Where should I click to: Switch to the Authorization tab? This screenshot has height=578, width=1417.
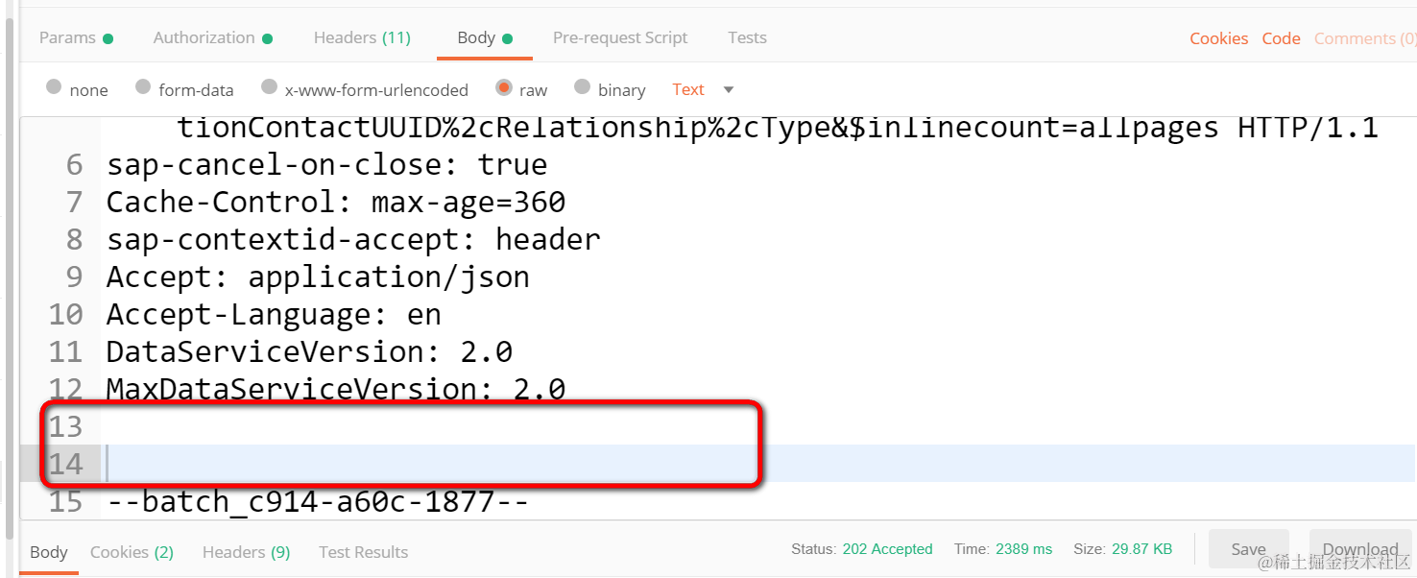coord(213,38)
